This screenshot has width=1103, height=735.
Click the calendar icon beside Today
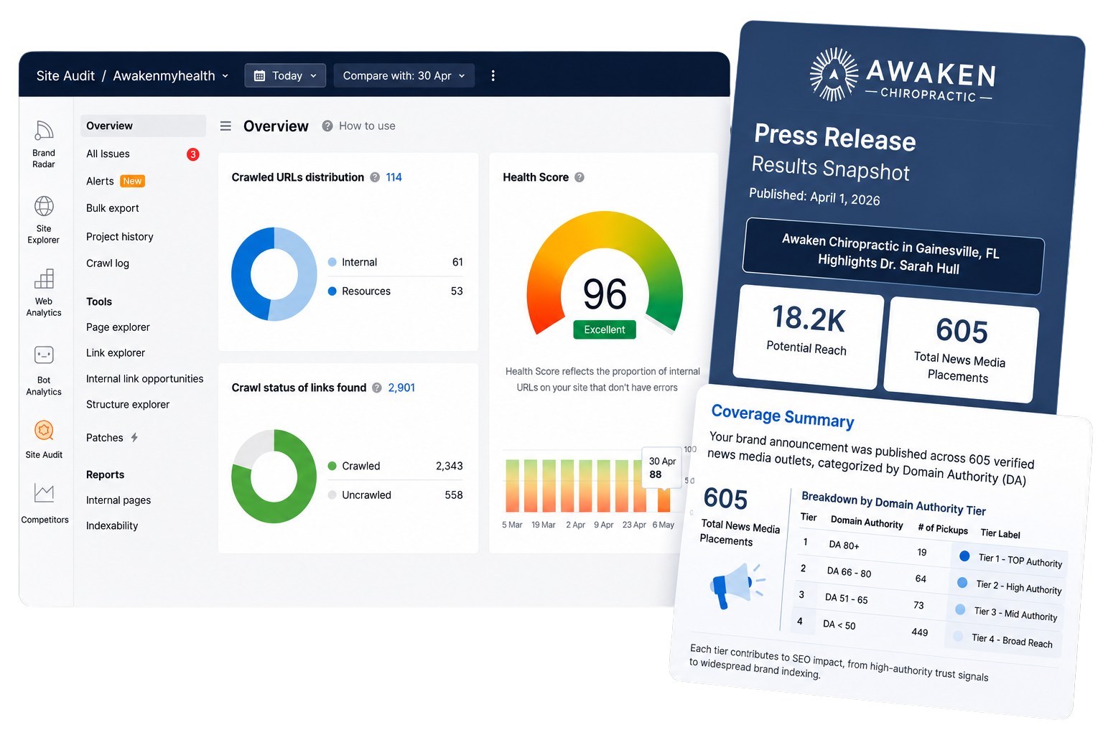click(x=259, y=75)
